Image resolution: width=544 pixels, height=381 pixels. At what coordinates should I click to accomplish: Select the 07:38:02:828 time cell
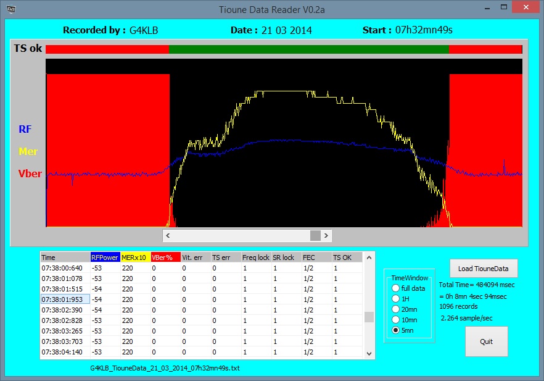[x=65, y=320]
